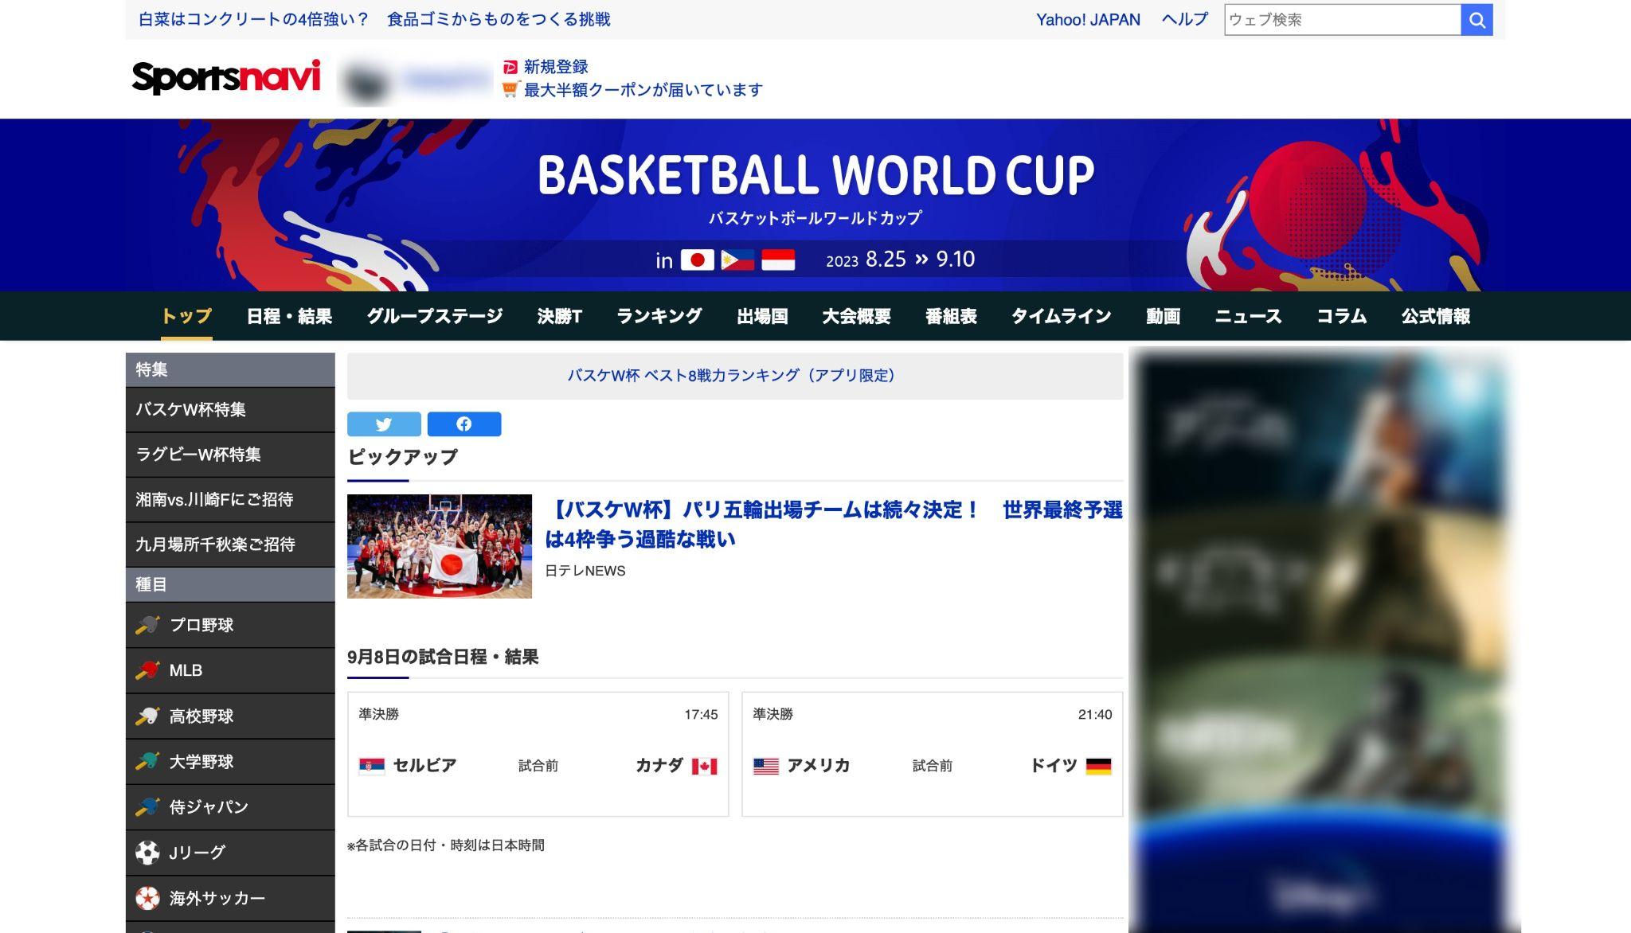Click the PayPay icon beside 新規登録
The image size is (1631, 933).
(510, 67)
